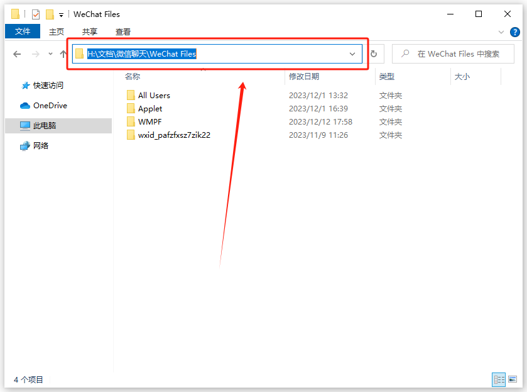Click the 快速访问 star icon
This screenshot has width=527, height=392.
pyautogui.click(x=26, y=86)
